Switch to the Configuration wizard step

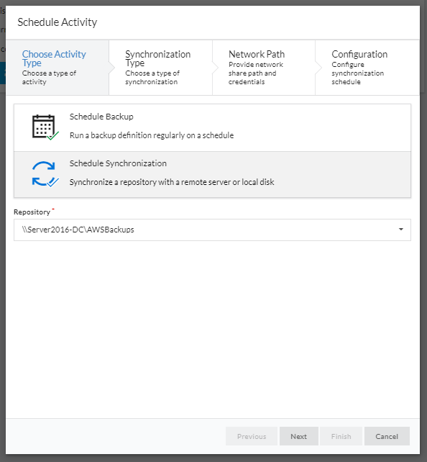pos(367,68)
